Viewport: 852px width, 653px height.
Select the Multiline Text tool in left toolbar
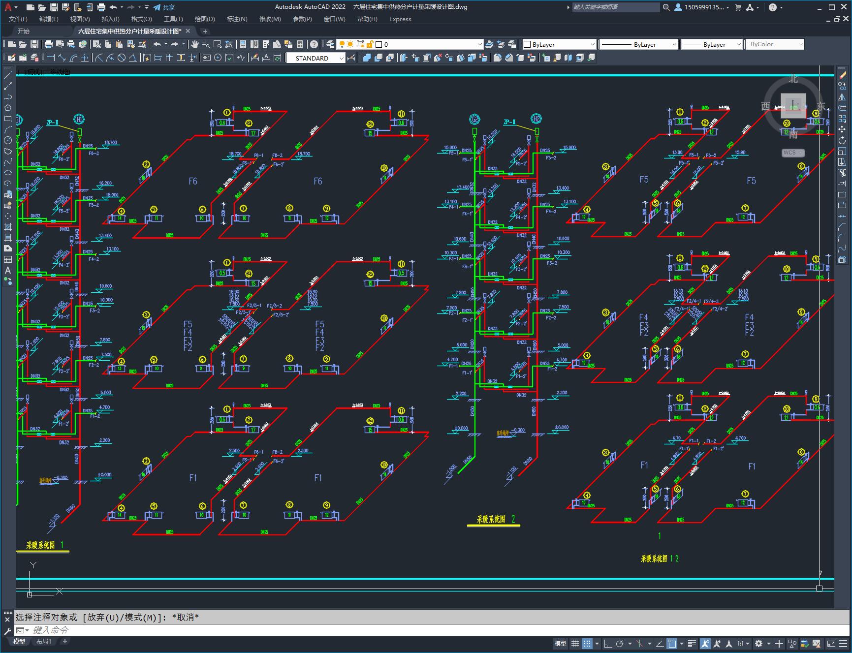[x=7, y=270]
